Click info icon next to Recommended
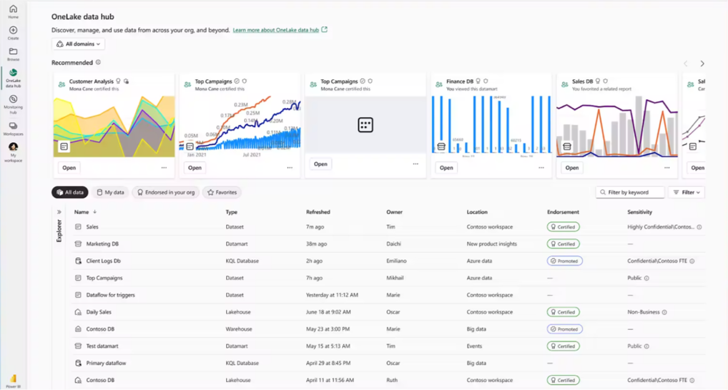728x390 pixels. 98,62
